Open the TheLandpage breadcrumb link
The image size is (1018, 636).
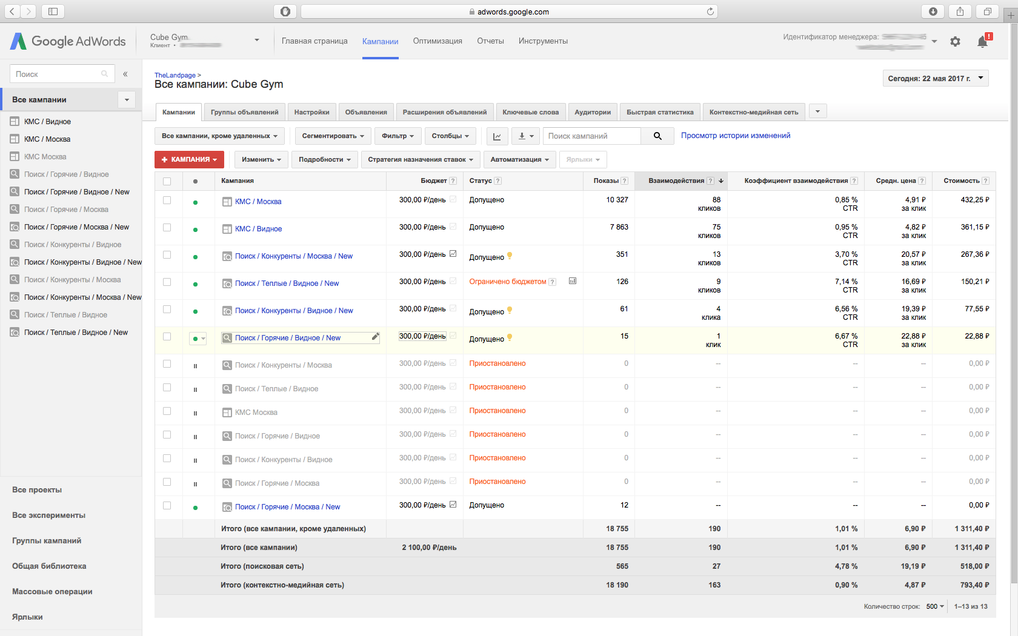pyautogui.click(x=175, y=75)
